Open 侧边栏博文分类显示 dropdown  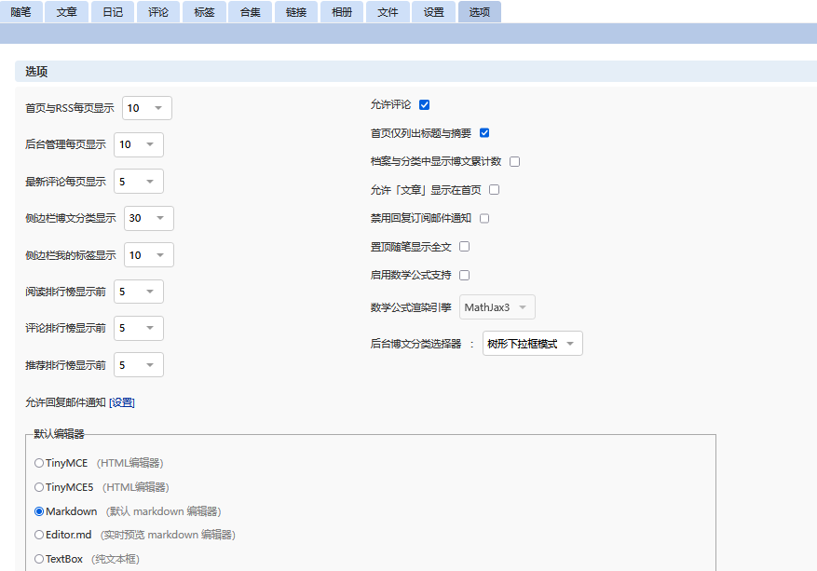coord(149,218)
